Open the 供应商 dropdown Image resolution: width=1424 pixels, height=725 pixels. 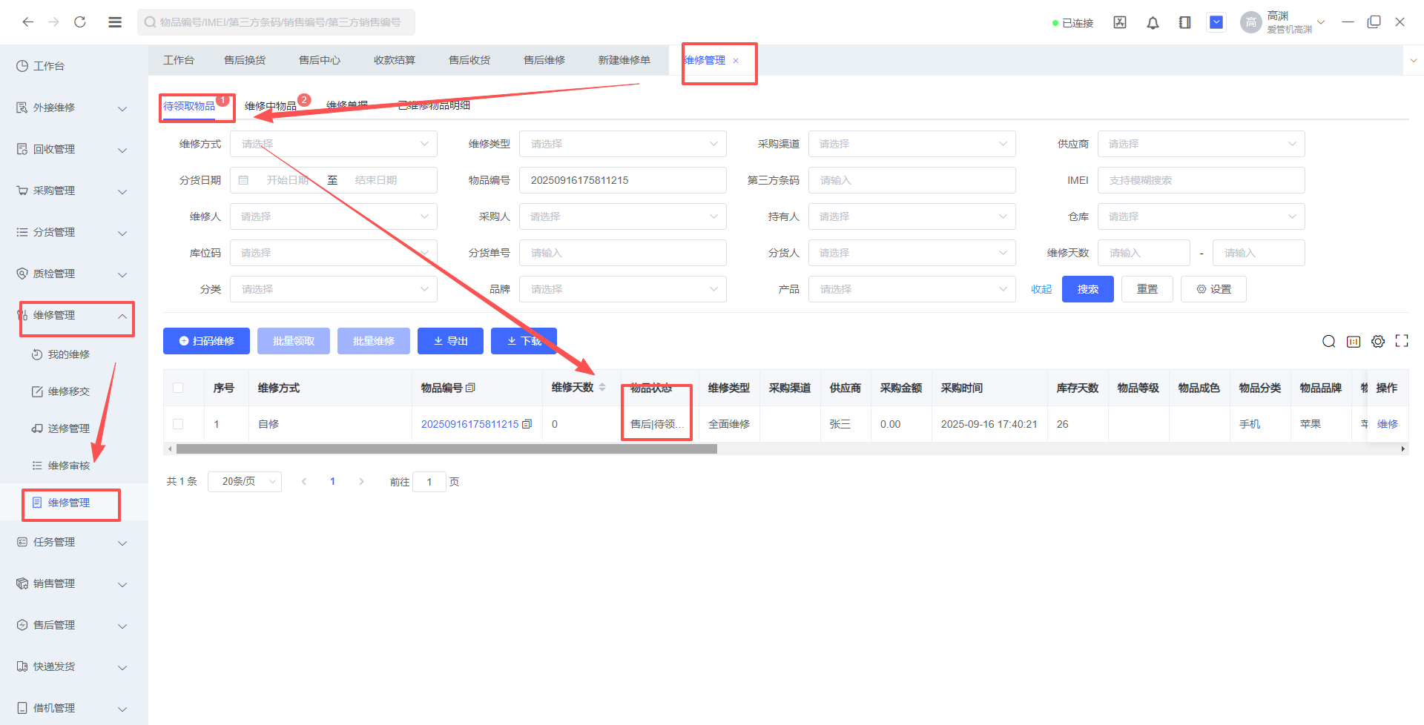(x=1201, y=144)
